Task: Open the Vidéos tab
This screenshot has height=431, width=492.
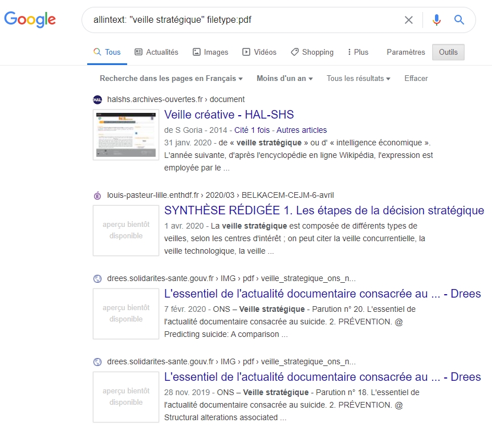Action: pos(259,52)
